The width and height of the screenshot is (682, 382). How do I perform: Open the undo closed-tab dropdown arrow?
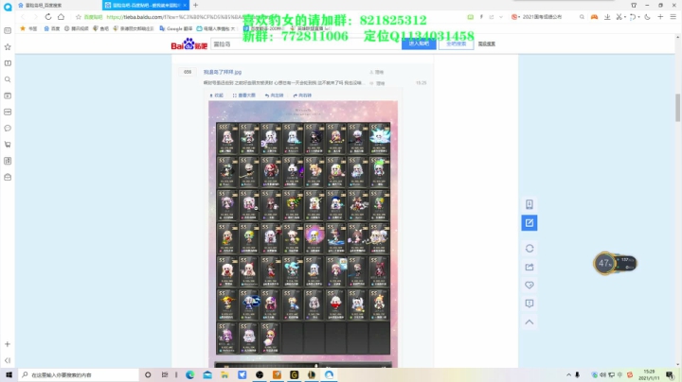click(x=639, y=17)
